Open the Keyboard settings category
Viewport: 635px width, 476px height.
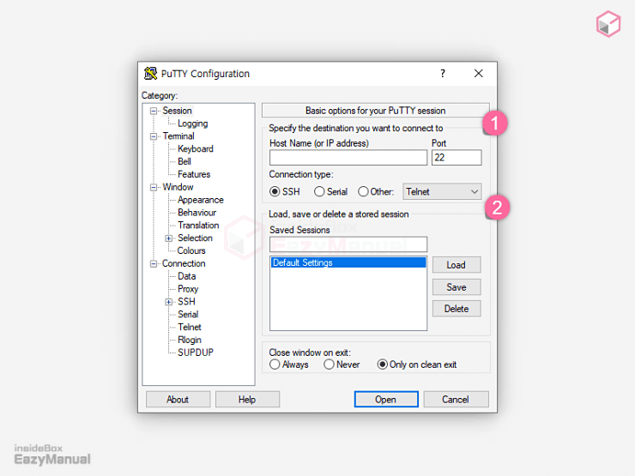tap(195, 149)
